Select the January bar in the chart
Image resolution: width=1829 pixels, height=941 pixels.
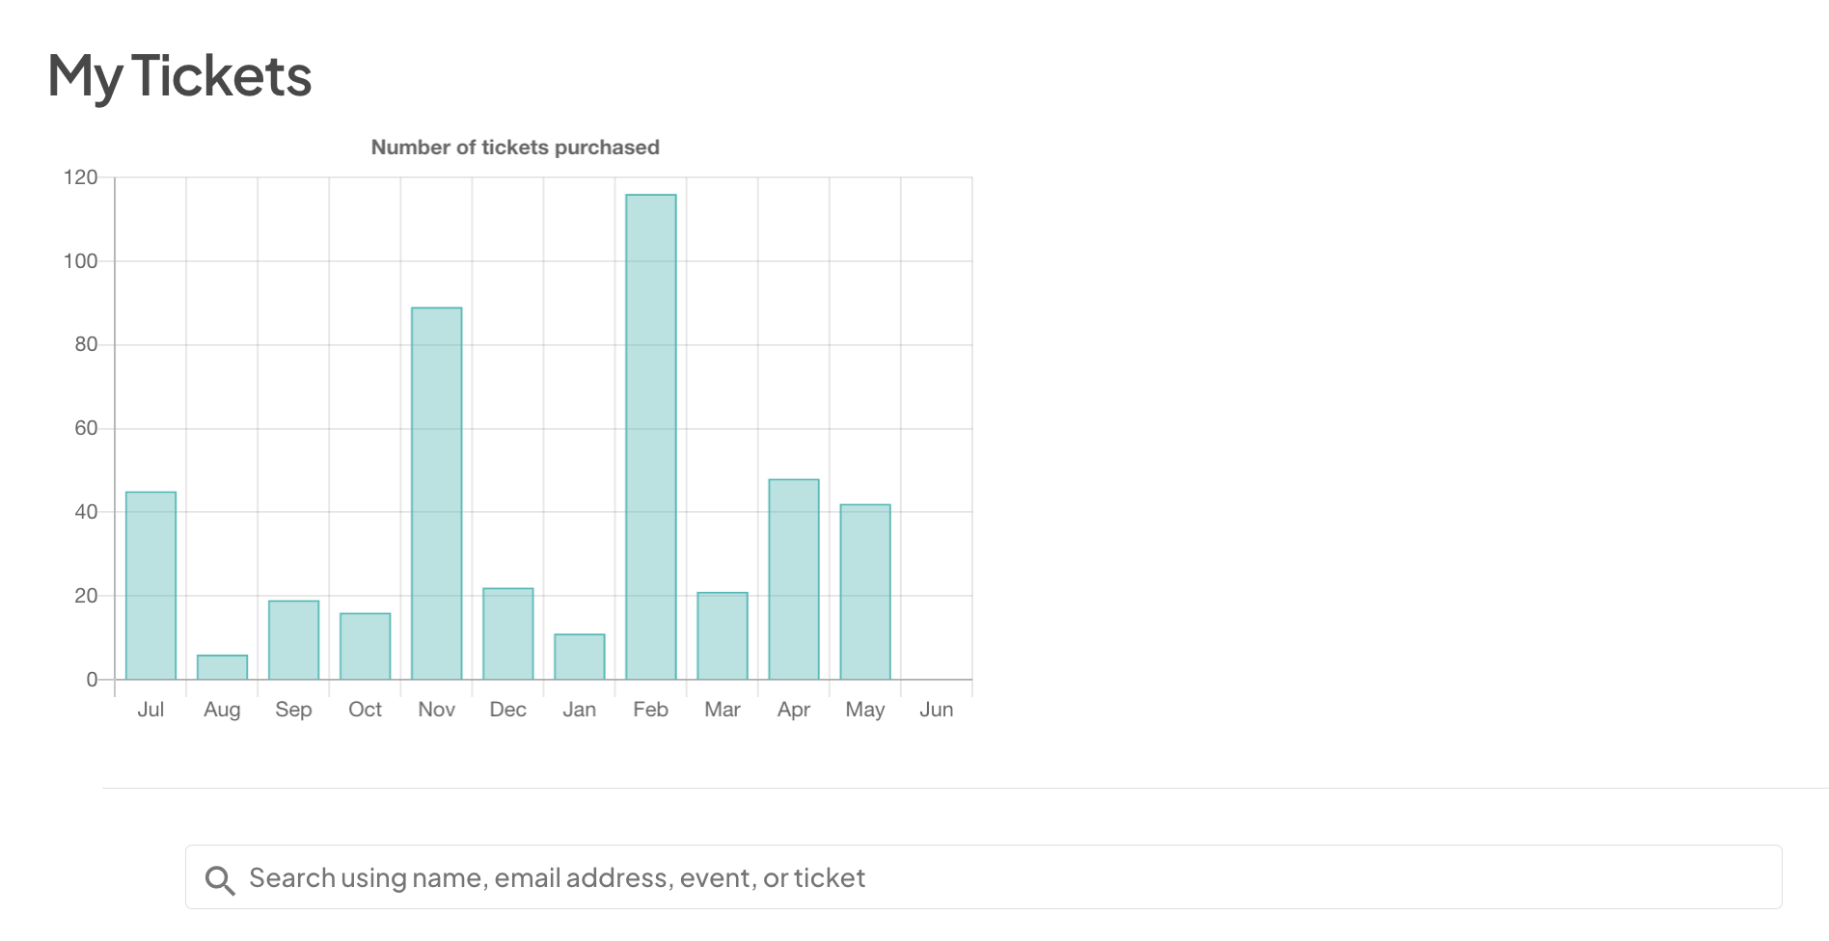[580, 656]
